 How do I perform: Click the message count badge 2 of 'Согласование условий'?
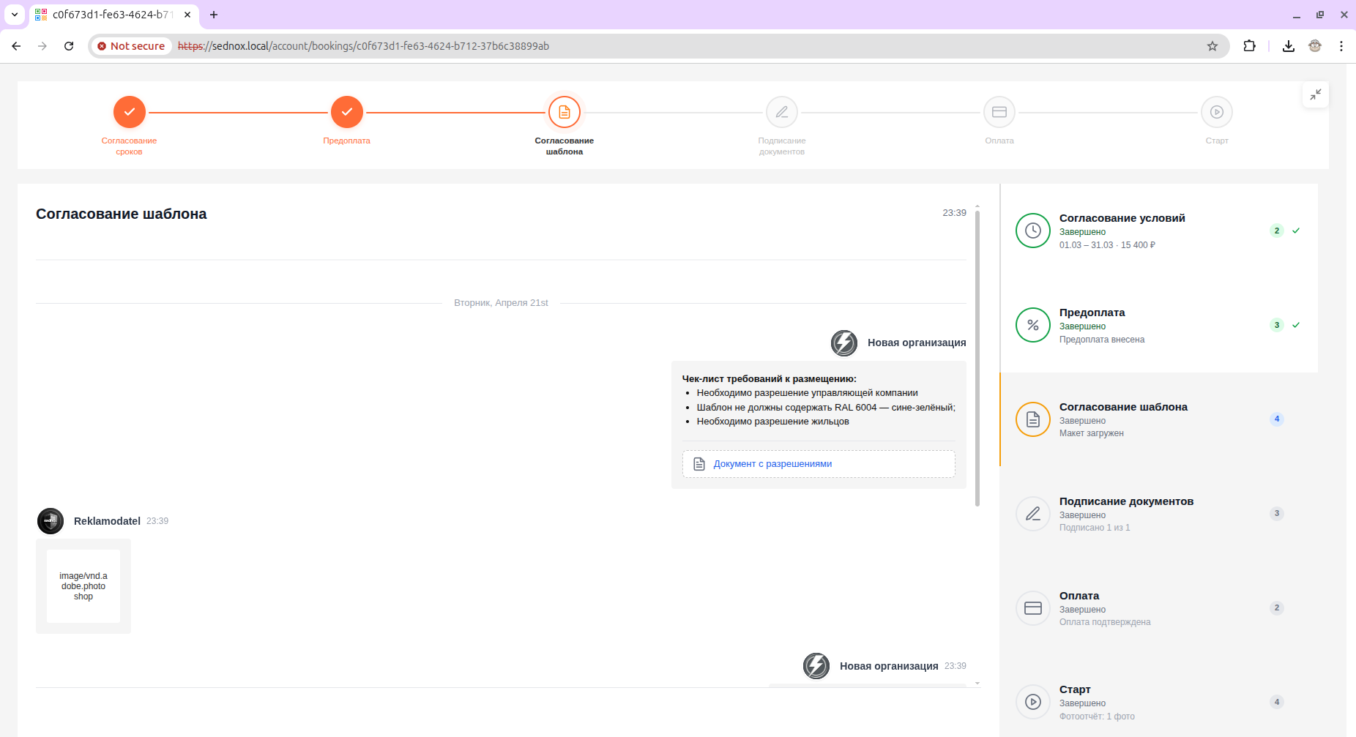pyautogui.click(x=1277, y=231)
